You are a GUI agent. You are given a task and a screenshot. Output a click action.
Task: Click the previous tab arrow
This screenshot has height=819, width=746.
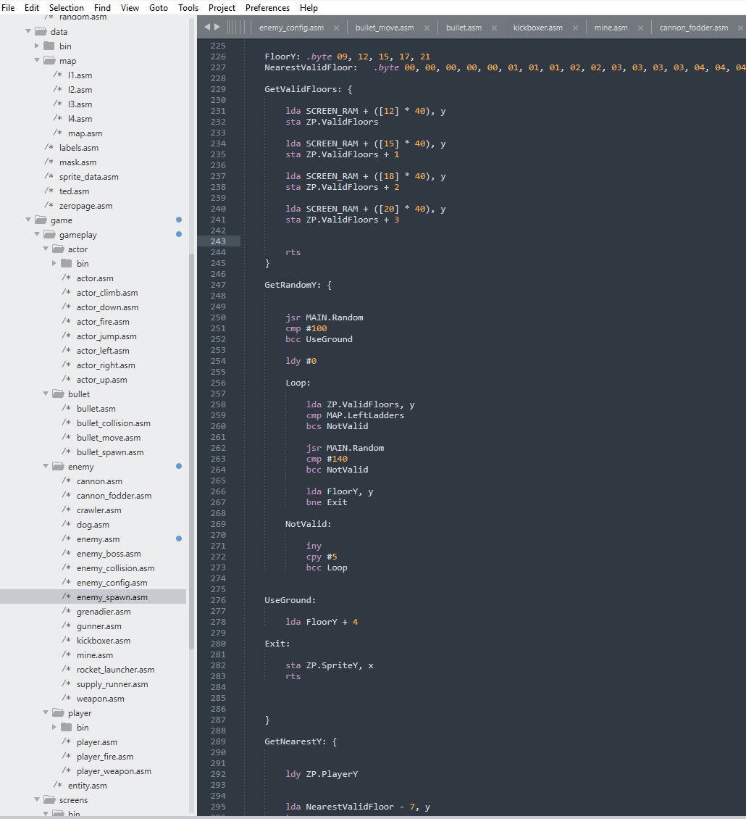point(207,27)
